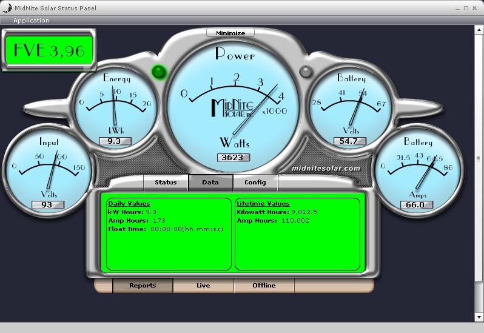Viewport: 484px width, 333px height.
Task: Click the green status LED indicator
Action: pyautogui.click(x=159, y=72)
